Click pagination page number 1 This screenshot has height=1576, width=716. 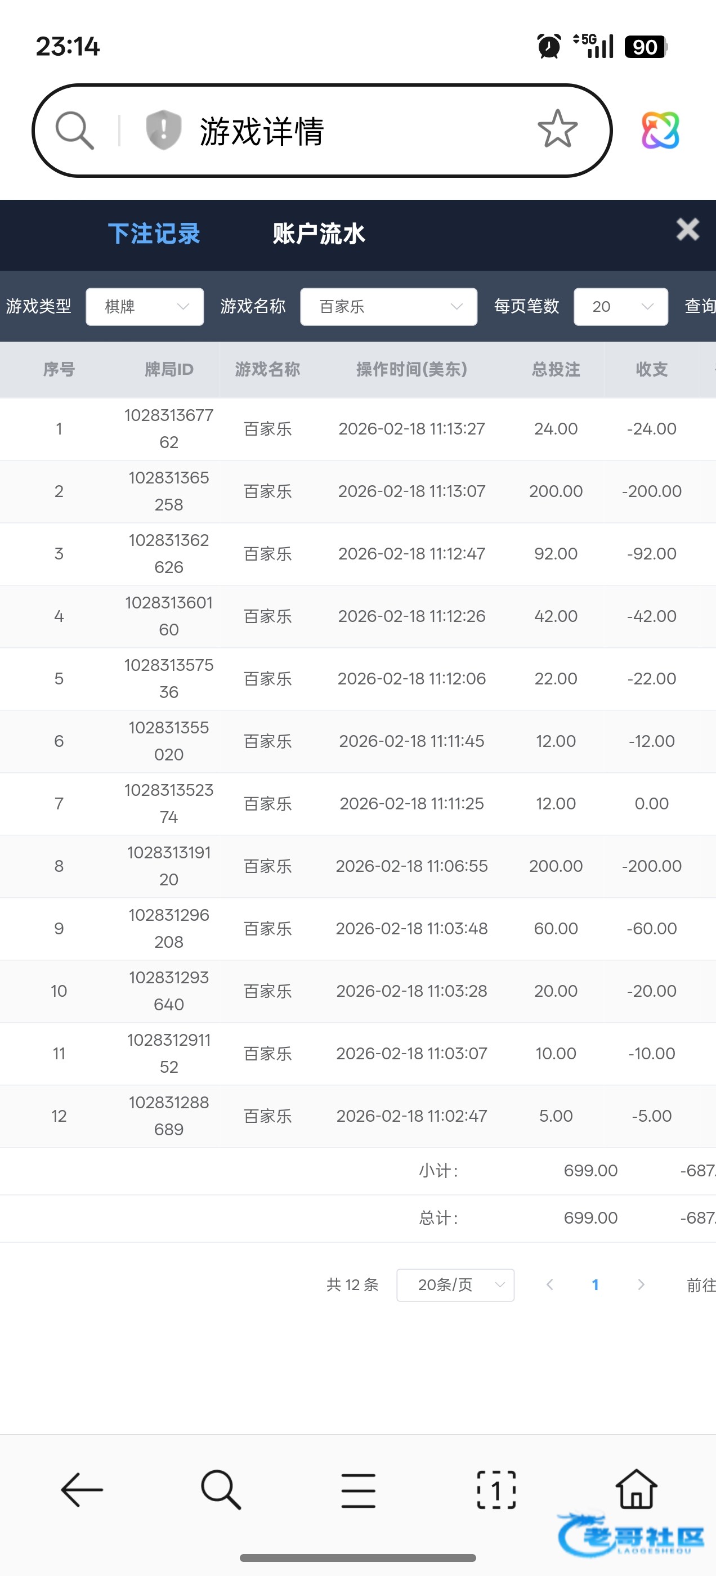[595, 1285]
